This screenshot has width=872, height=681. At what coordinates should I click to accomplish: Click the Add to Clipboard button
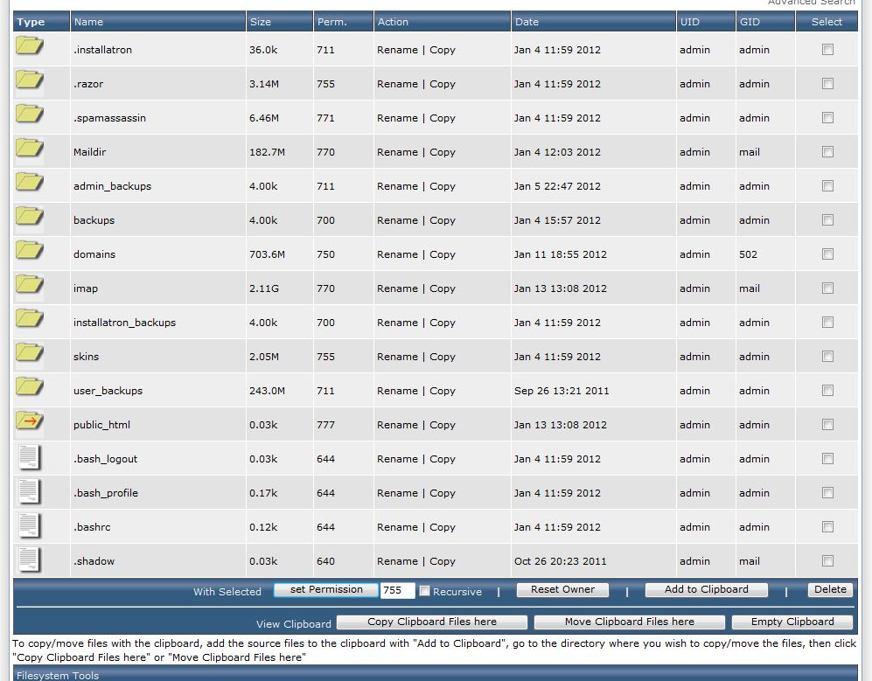pyautogui.click(x=707, y=590)
